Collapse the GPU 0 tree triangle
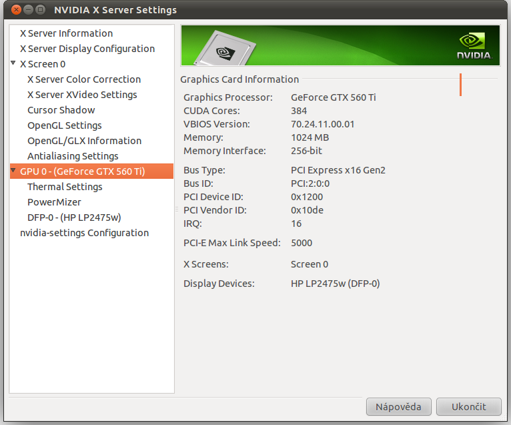This screenshot has height=425, width=511. tap(13, 171)
